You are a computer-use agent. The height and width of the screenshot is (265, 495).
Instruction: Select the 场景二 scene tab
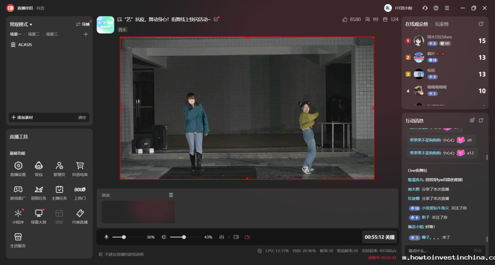(33, 34)
